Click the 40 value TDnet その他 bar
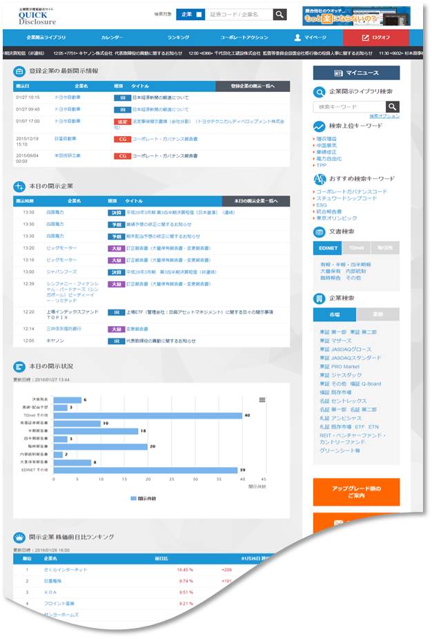The width and height of the screenshot is (432, 639). pyautogui.click(x=148, y=415)
